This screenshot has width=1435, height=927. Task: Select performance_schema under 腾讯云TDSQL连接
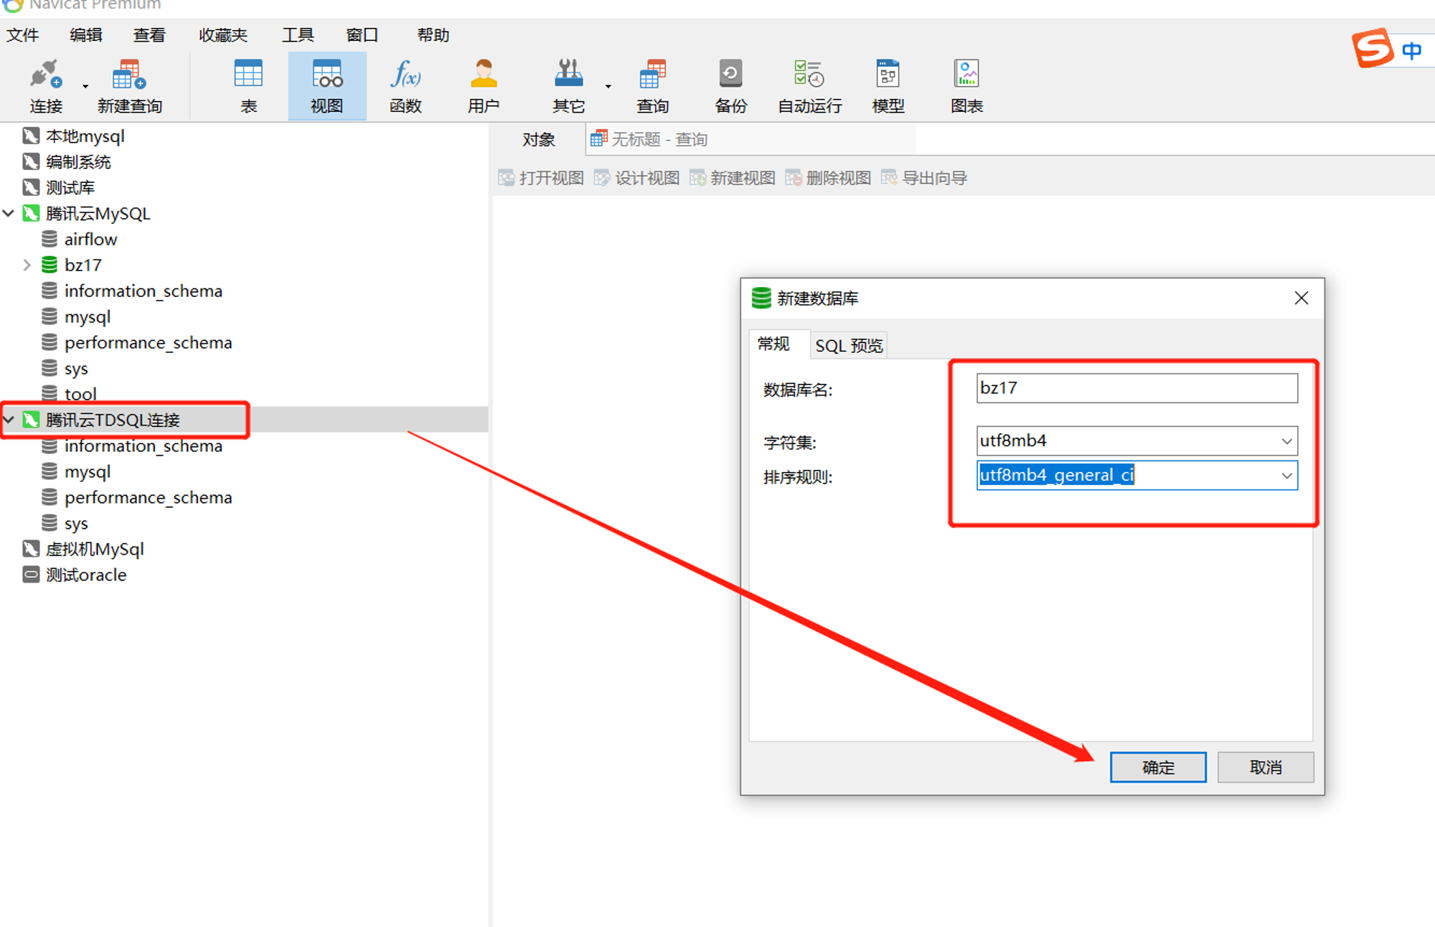(x=148, y=497)
